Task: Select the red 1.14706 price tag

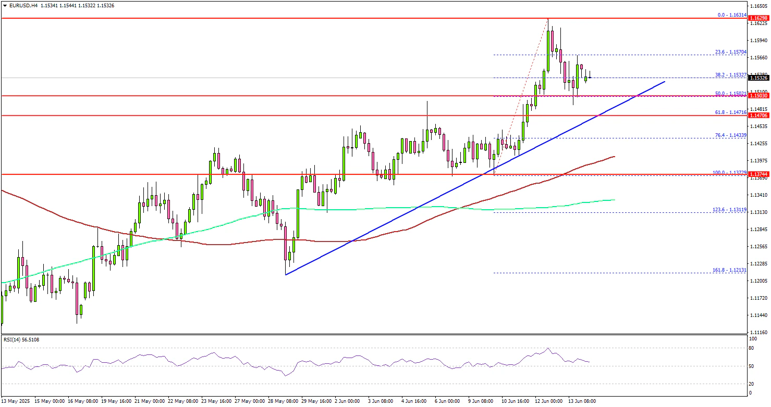Action: point(757,116)
